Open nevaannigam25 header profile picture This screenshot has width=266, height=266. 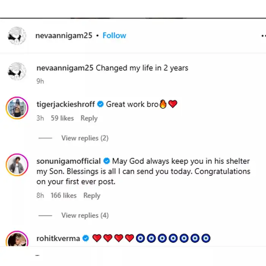(17, 36)
